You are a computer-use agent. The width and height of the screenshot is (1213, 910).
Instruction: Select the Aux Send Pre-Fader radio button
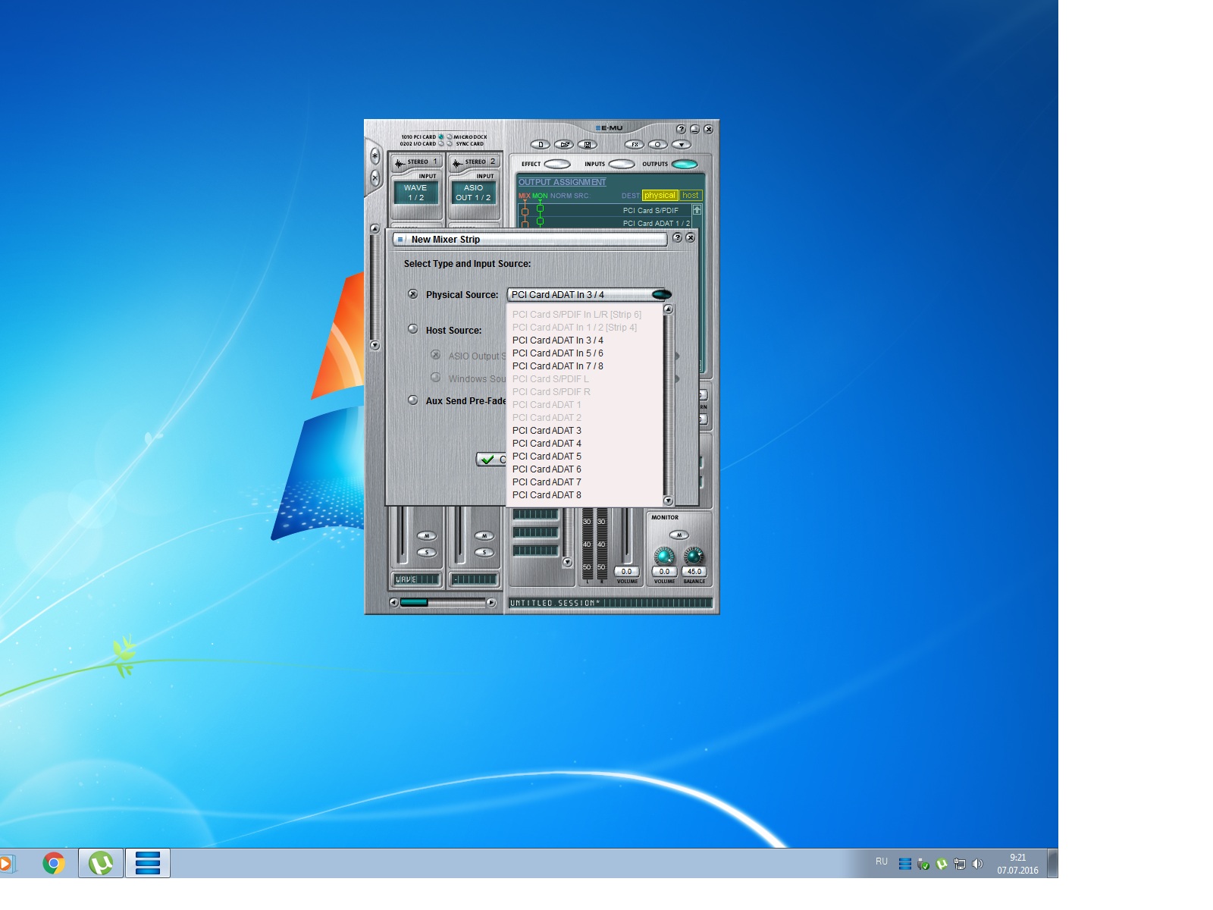[412, 400]
